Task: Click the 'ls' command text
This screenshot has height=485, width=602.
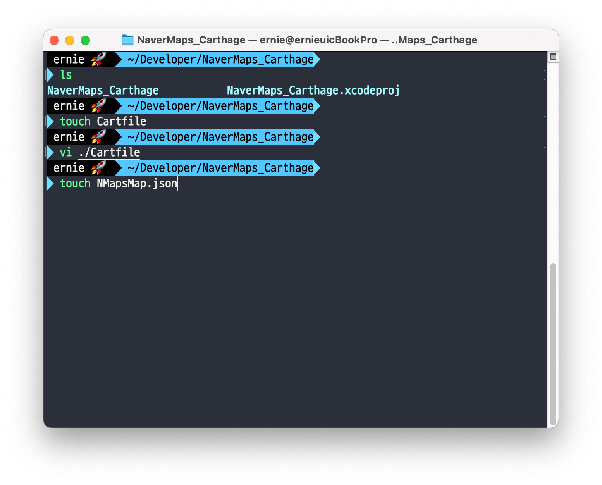Action: 66,75
